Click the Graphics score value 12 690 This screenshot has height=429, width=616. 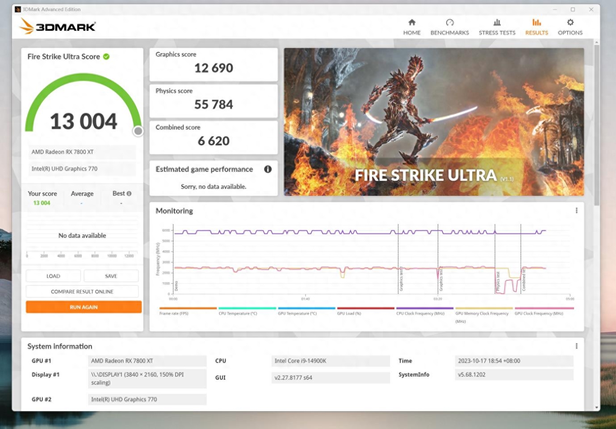214,68
